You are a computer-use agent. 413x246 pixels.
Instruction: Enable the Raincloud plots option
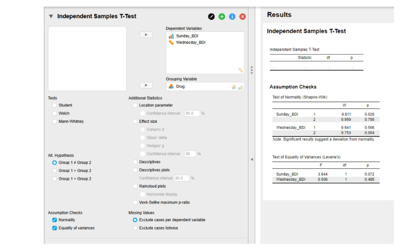coord(135,186)
